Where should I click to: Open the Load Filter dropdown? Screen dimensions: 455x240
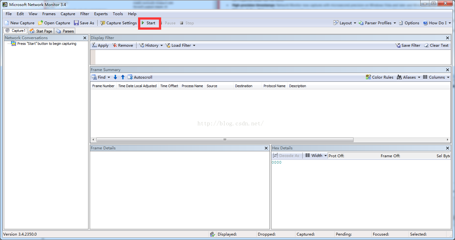tap(180, 45)
